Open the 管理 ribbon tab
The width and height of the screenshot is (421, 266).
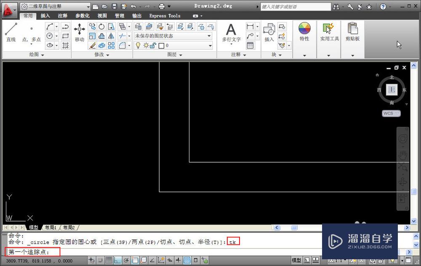pyautogui.click(x=120, y=16)
